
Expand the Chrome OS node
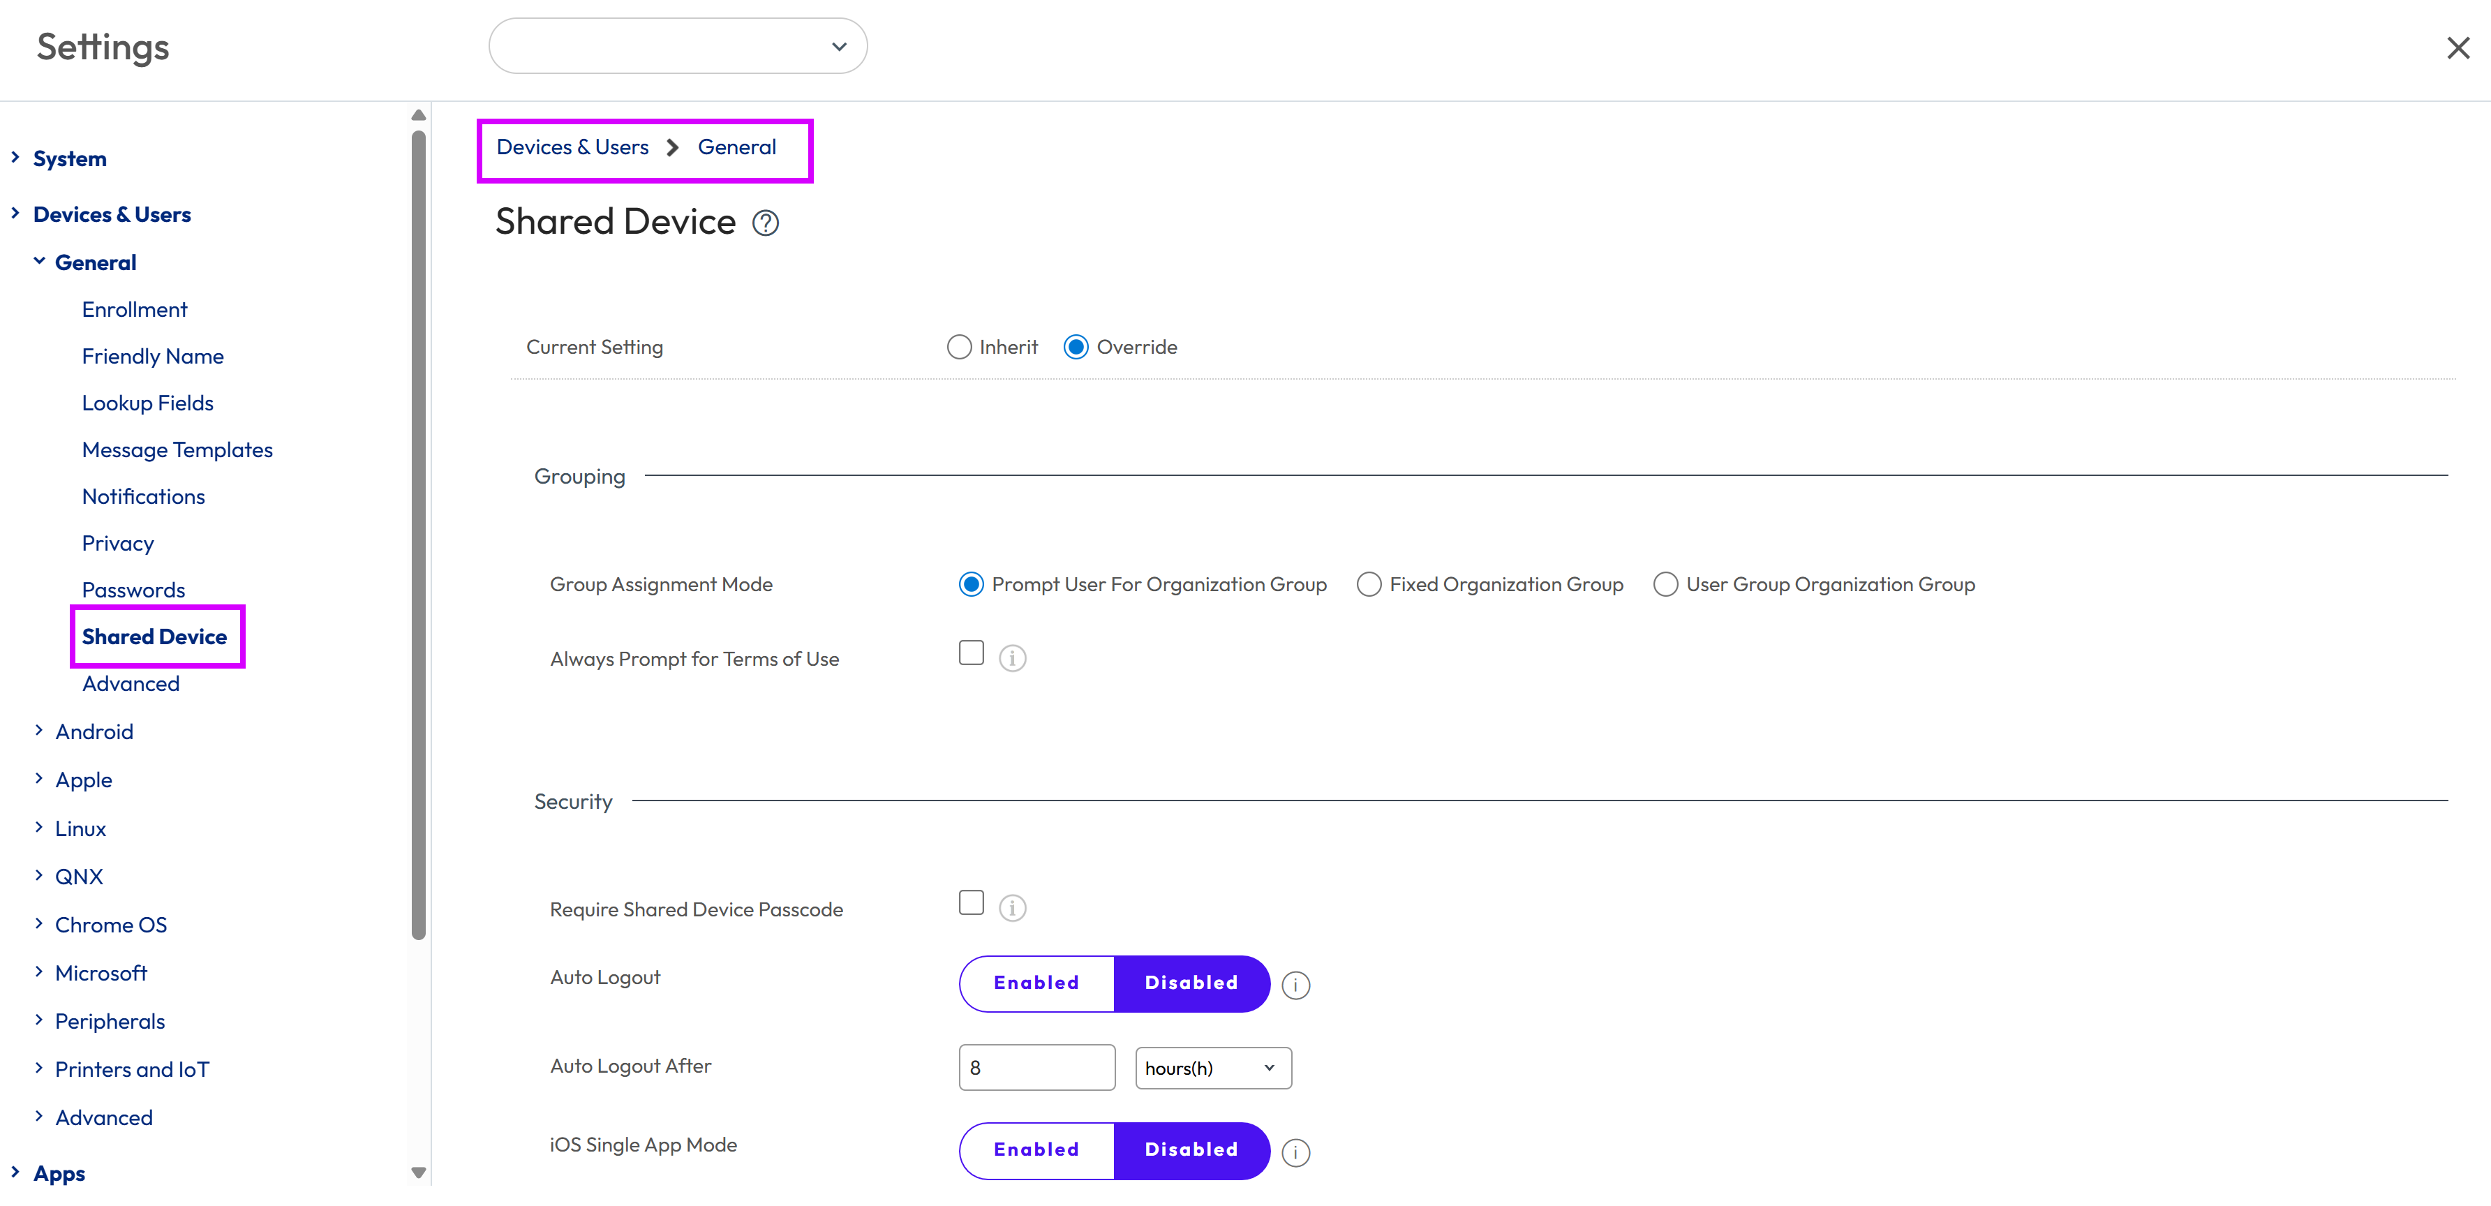point(38,925)
